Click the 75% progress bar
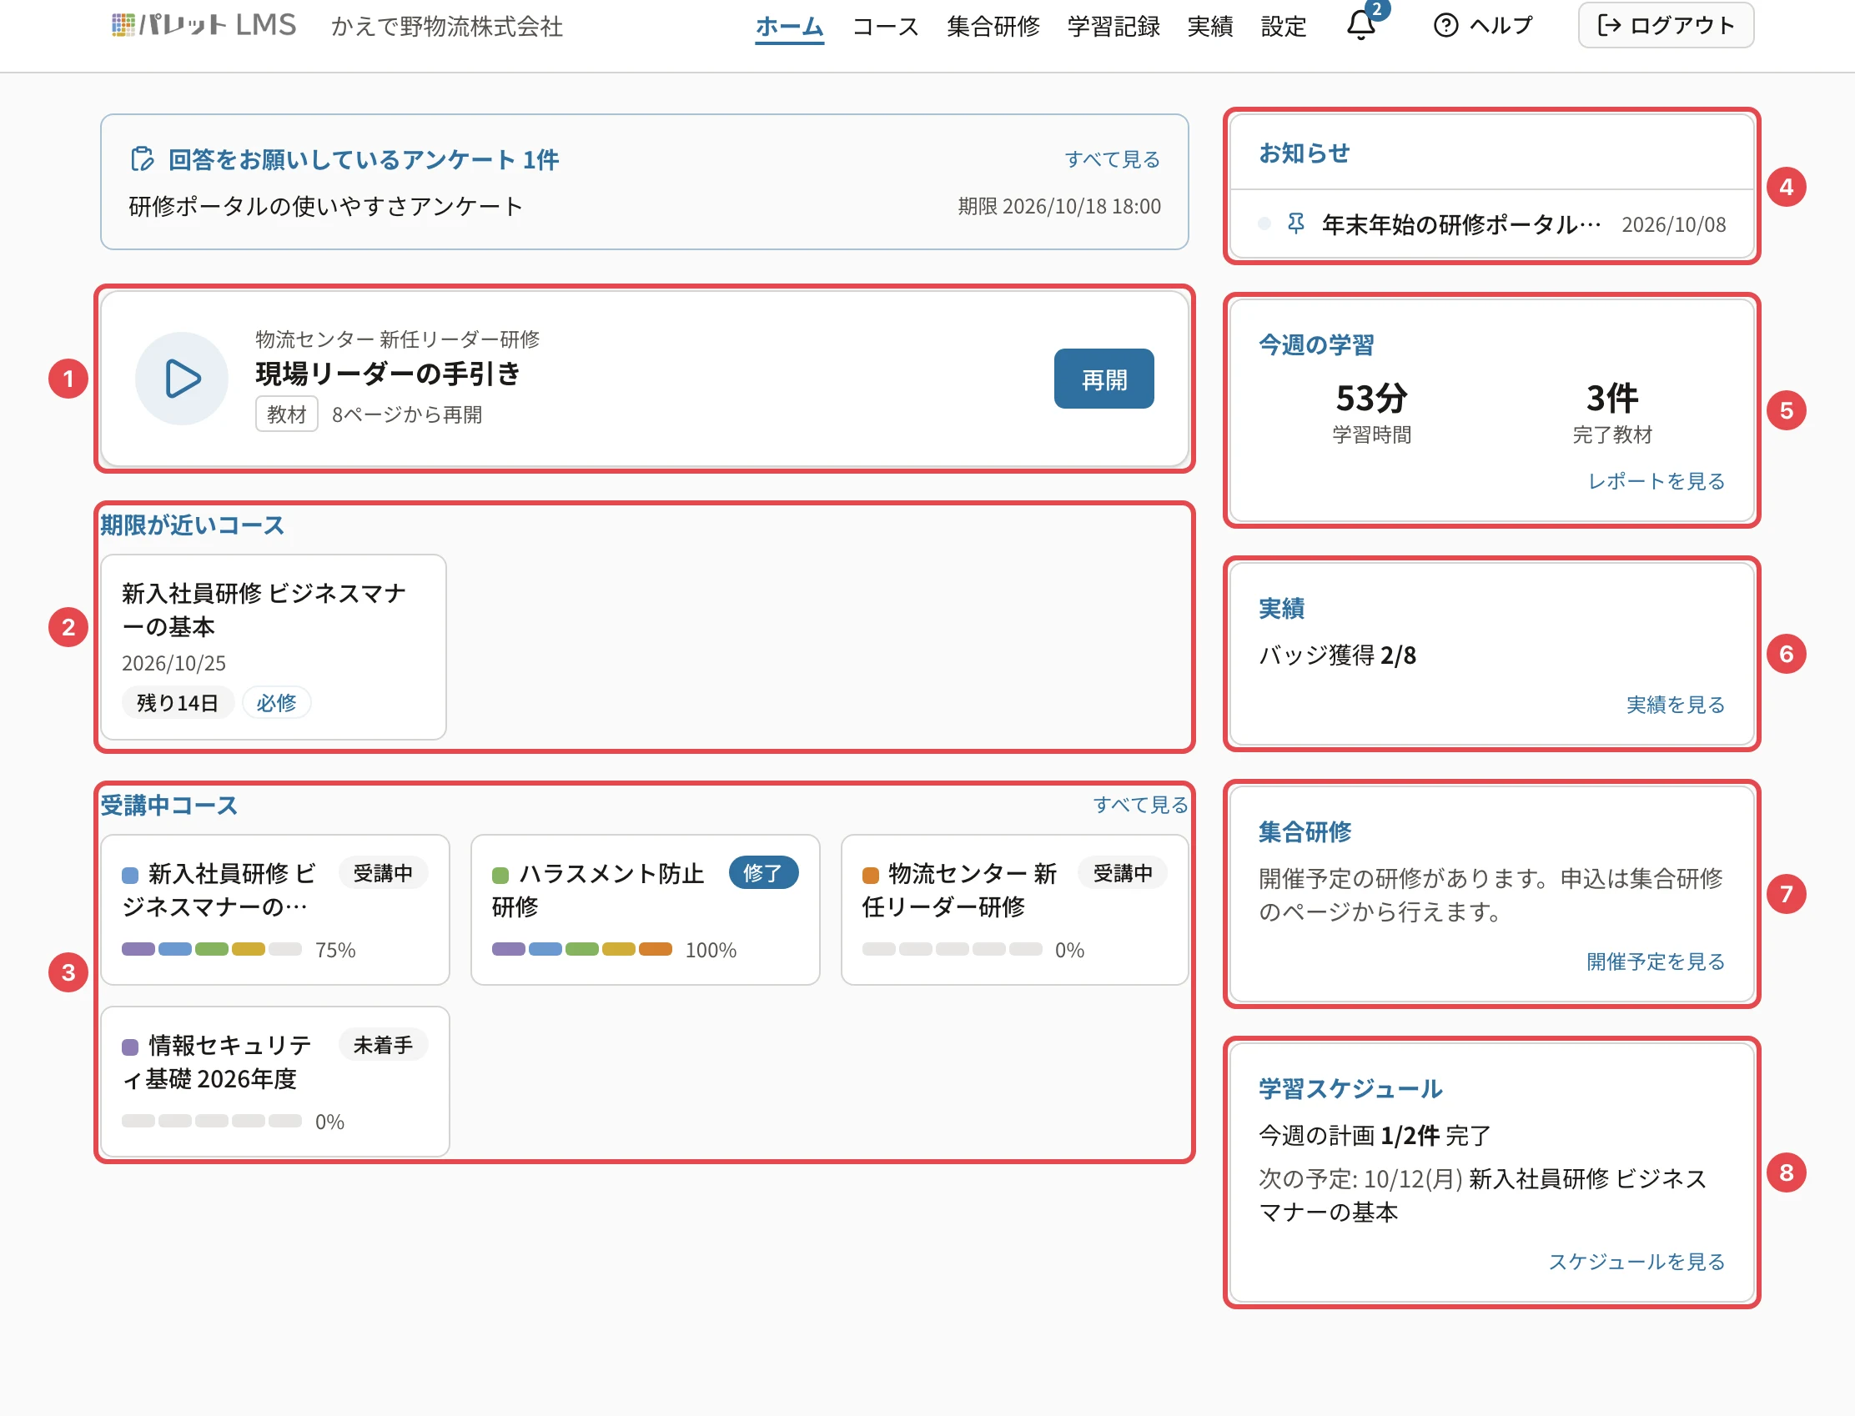The width and height of the screenshot is (1855, 1416). [212, 949]
